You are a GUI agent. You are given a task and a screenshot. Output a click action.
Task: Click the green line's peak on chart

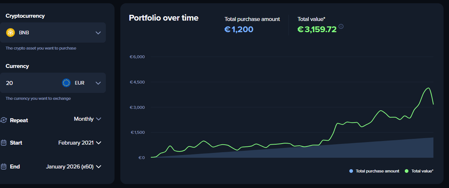click(429, 88)
